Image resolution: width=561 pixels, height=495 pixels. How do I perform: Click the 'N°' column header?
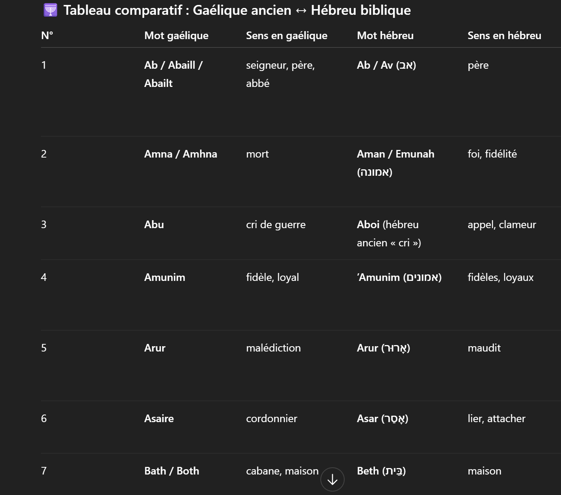[x=47, y=36]
